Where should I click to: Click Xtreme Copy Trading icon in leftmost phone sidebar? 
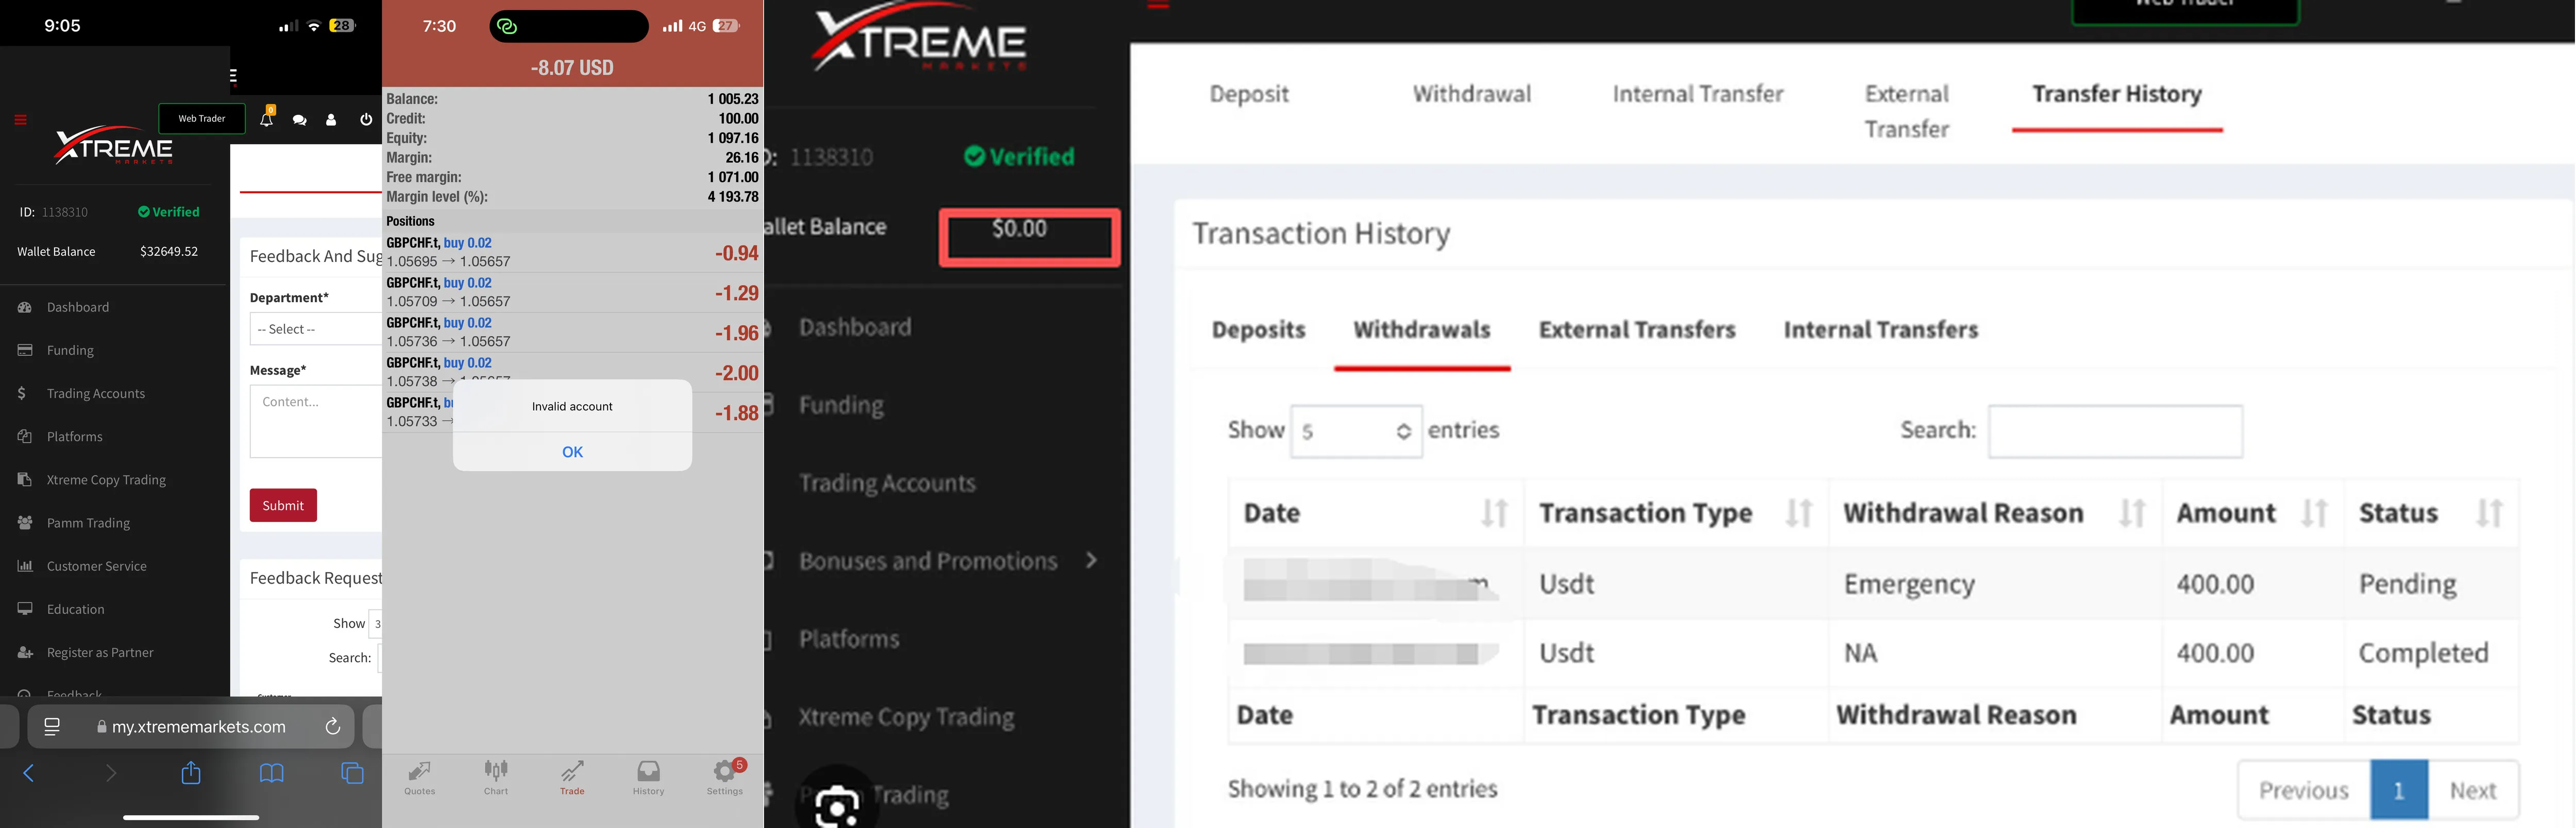click(25, 479)
